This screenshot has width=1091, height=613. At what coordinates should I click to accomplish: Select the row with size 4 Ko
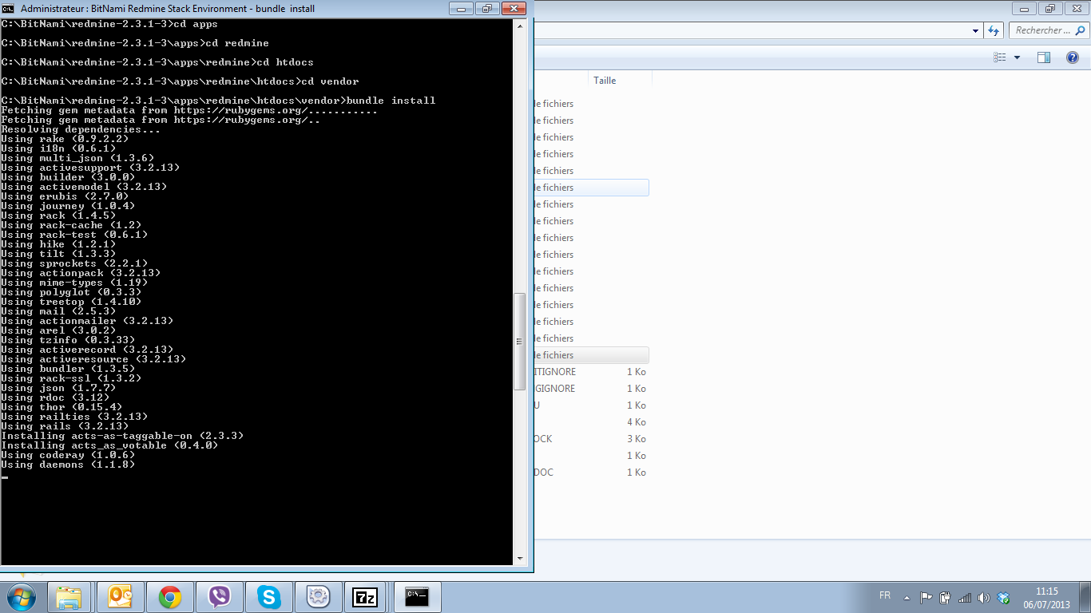pyautogui.click(x=590, y=422)
